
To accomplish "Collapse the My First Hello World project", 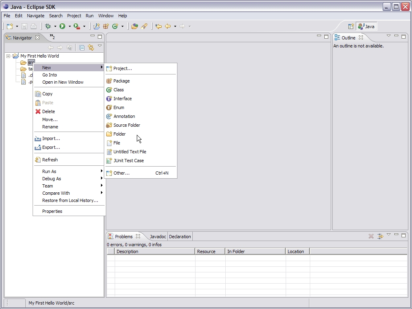I will [x=8, y=56].
